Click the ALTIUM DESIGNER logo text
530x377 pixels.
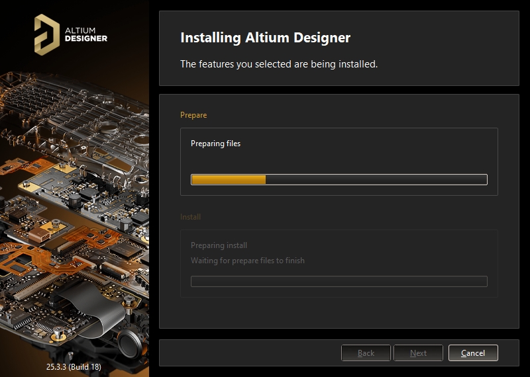click(86, 34)
